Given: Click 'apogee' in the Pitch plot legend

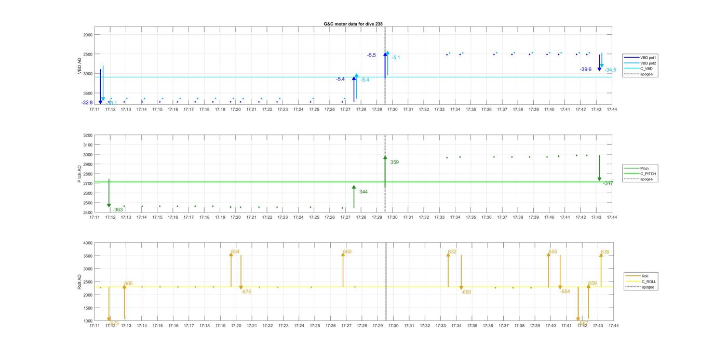Looking at the screenshot, I should (x=647, y=179).
